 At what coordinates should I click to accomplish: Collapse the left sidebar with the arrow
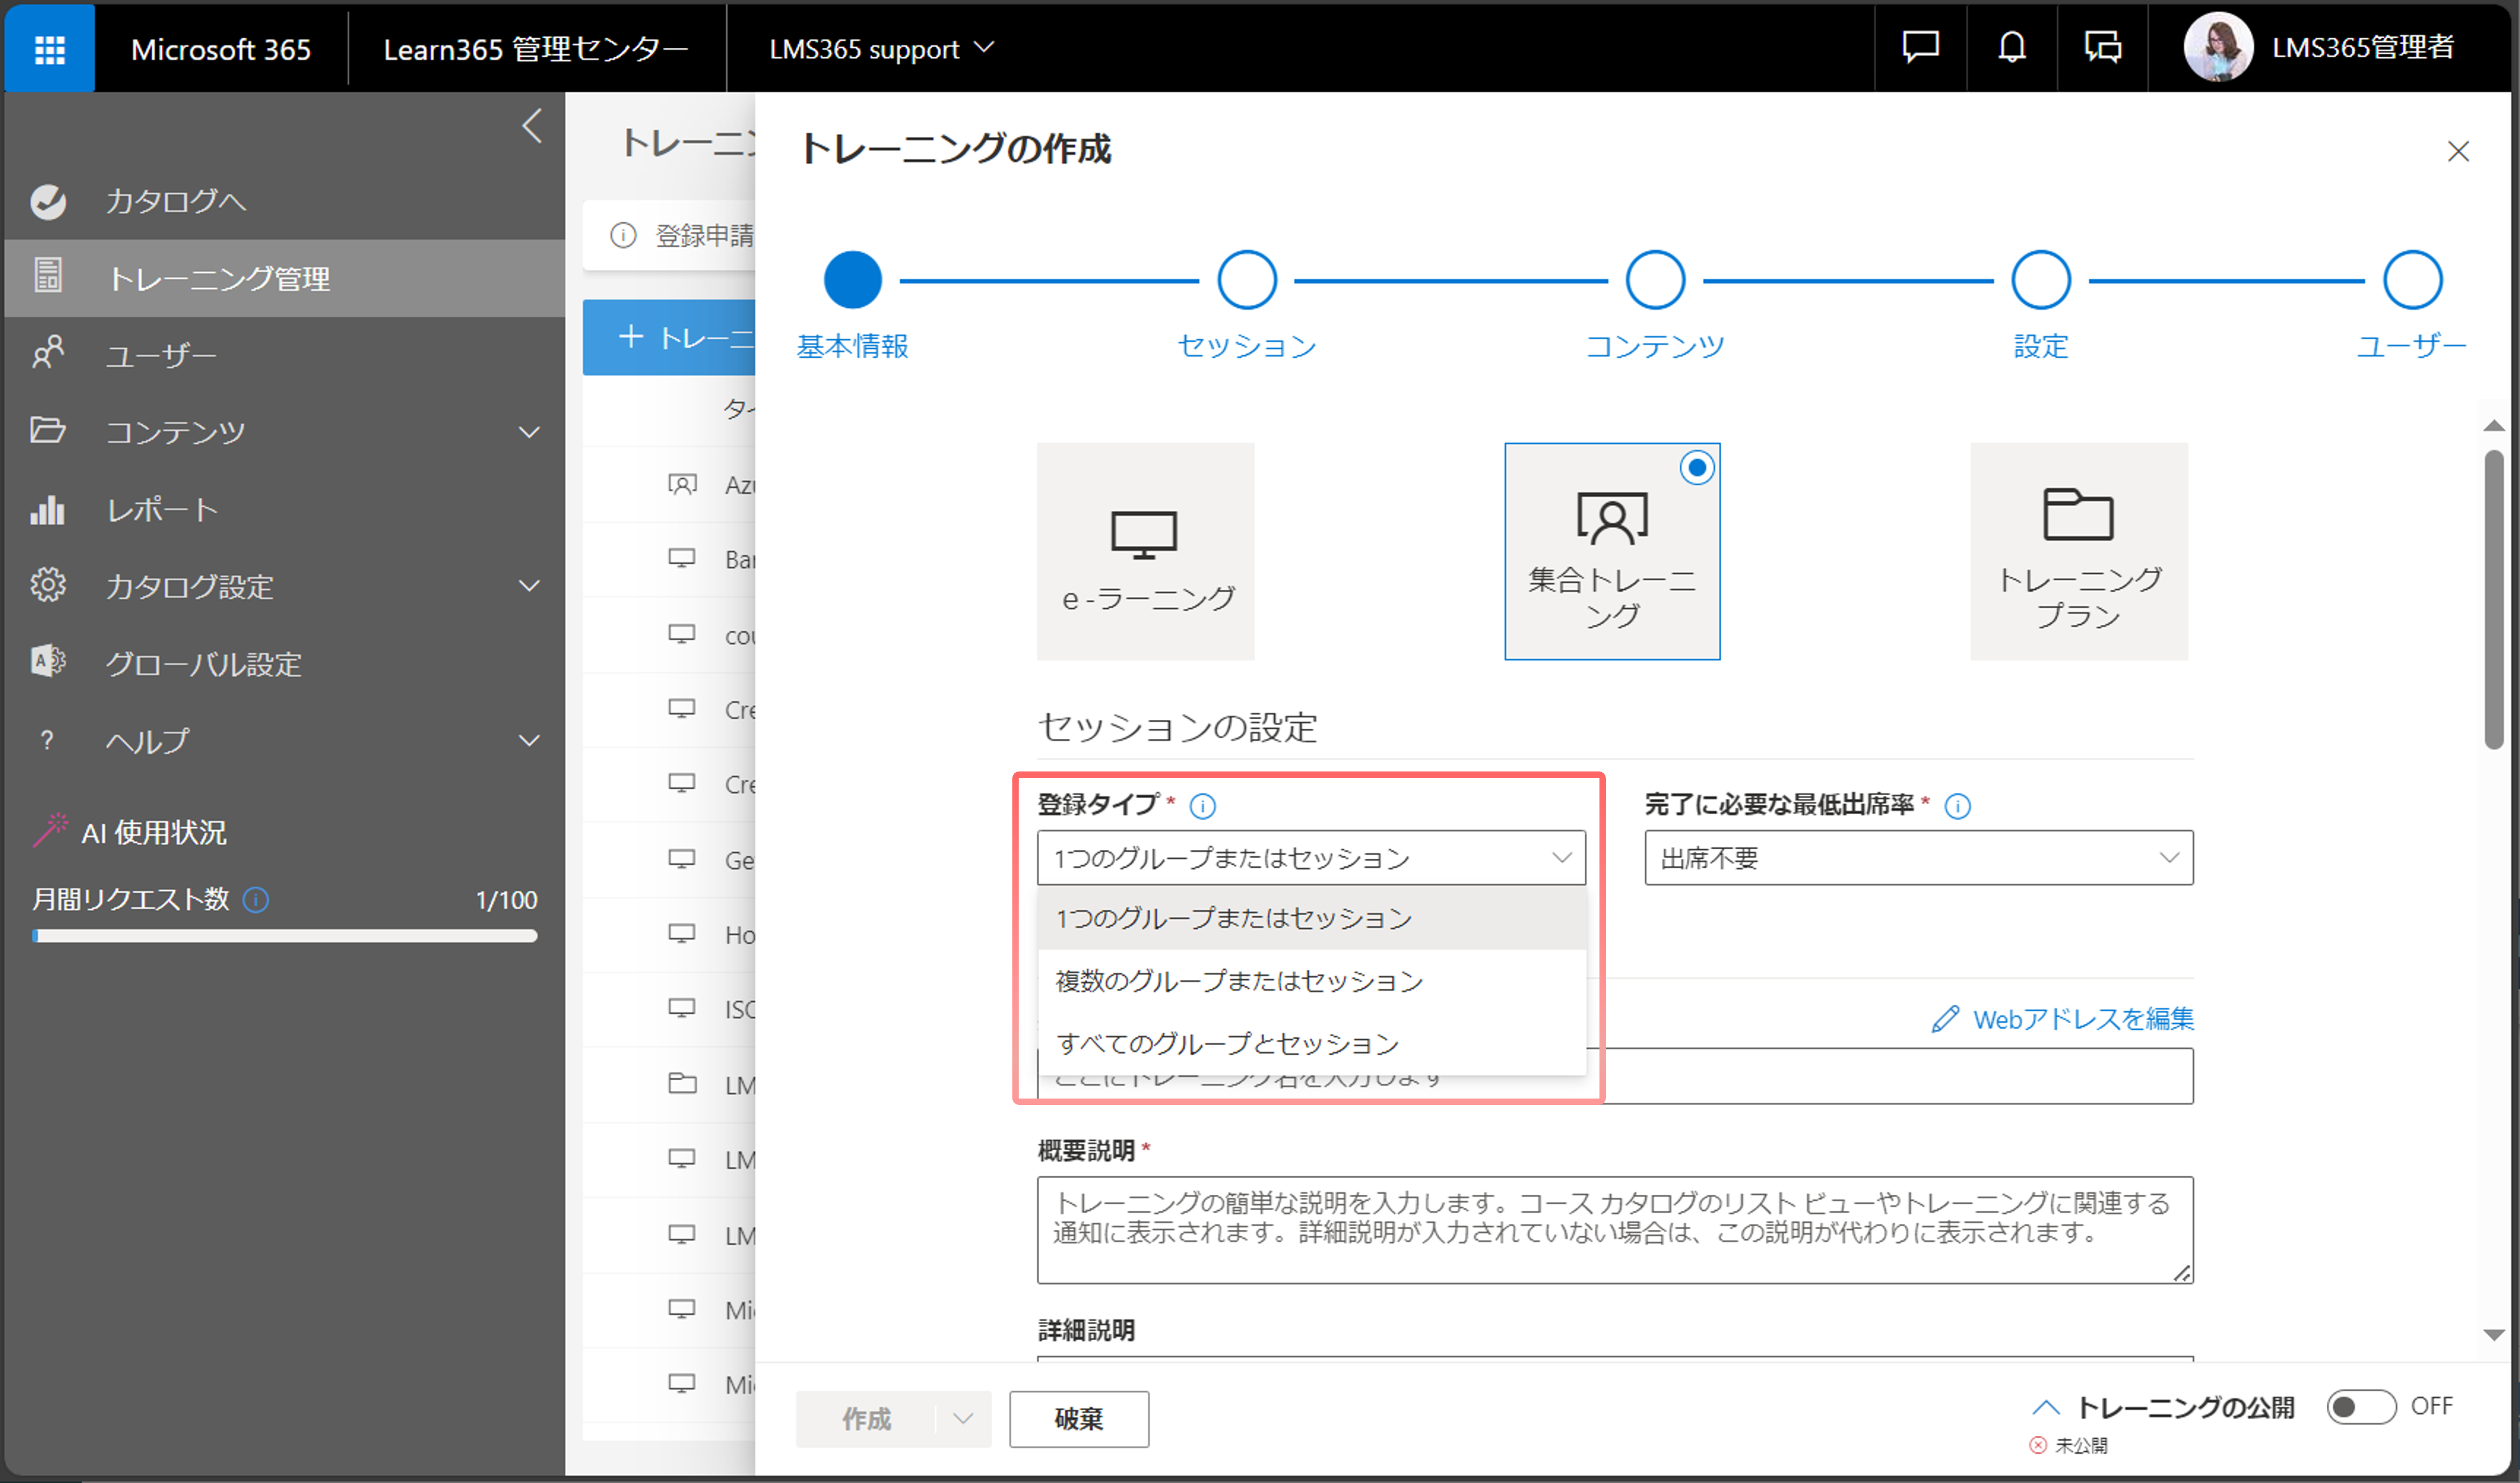point(532,126)
